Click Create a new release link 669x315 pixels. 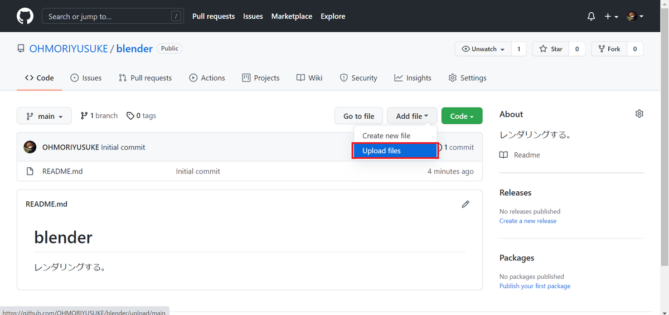(x=528, y=221)
